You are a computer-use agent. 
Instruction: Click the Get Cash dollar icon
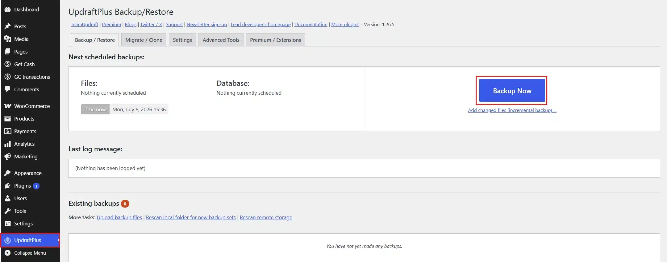[7, 64]
